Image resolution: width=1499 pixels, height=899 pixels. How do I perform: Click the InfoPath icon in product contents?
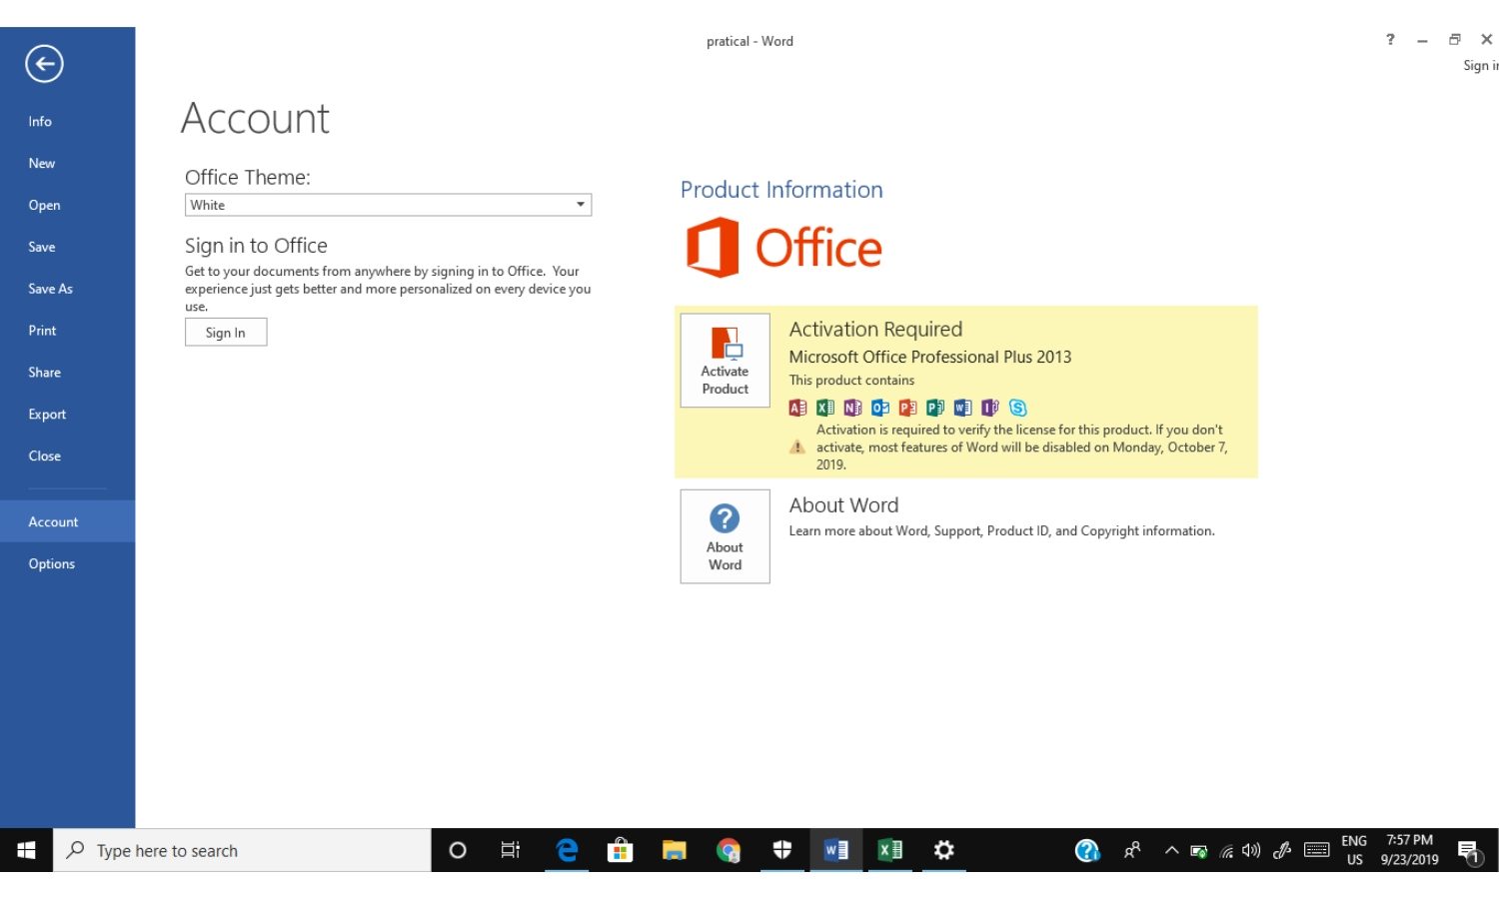990,408
